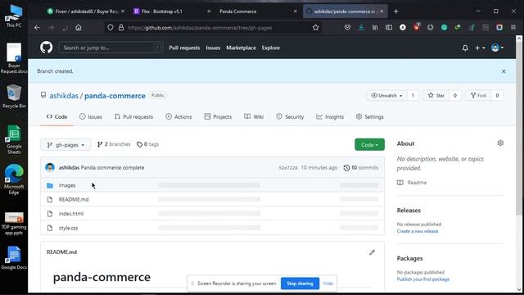The image size is (524, 295).
Task: Click Publish your first package
Action: point(423,279)
